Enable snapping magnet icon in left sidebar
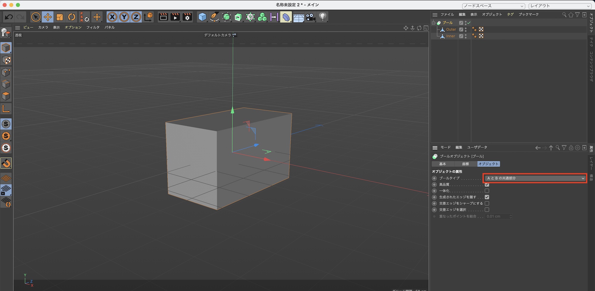 tap(6, 163)
